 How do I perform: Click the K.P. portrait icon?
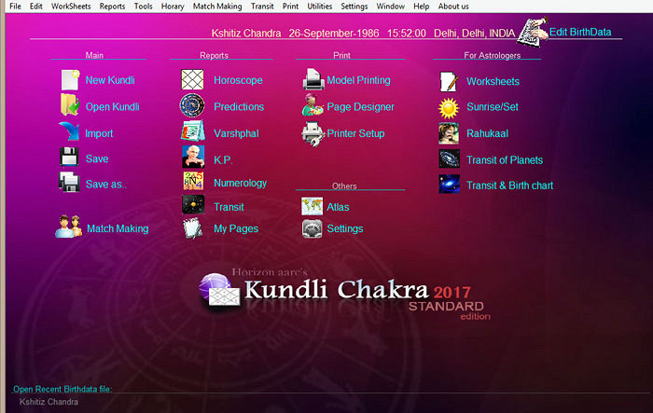(193, 157)
